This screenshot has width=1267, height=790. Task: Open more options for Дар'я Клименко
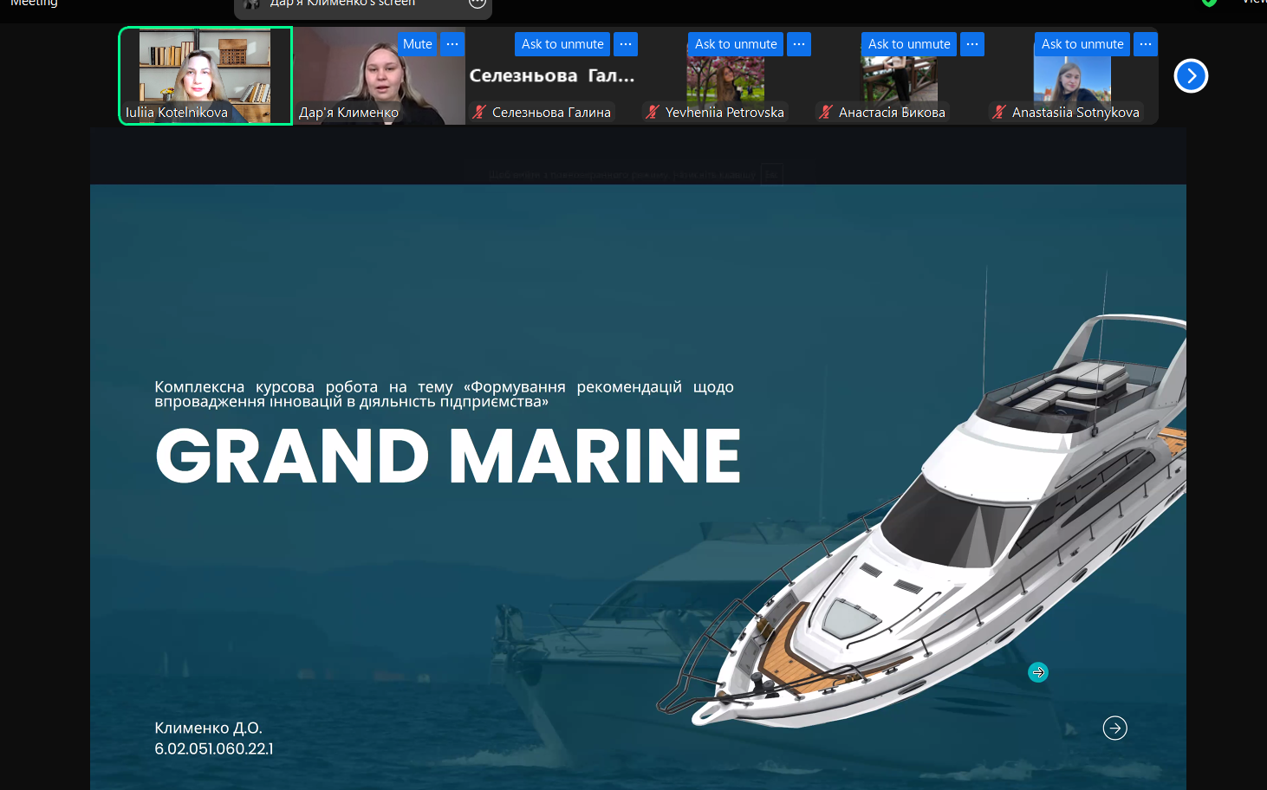tap(452, 44)
